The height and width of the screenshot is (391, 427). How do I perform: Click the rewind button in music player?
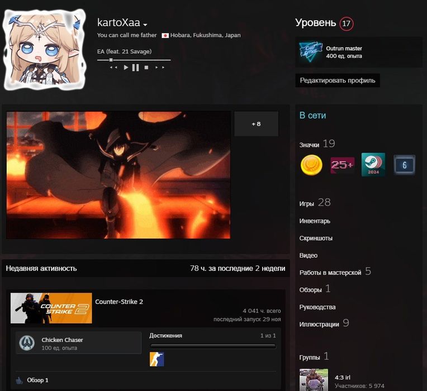tap(113, 67)
